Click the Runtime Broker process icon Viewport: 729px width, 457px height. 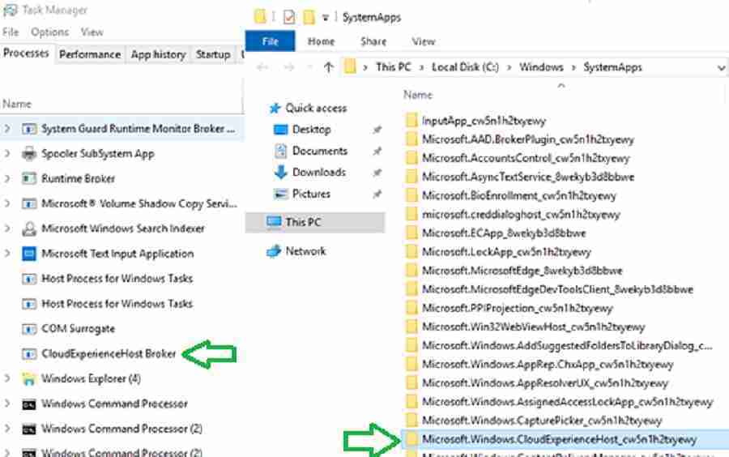[29, 178]
